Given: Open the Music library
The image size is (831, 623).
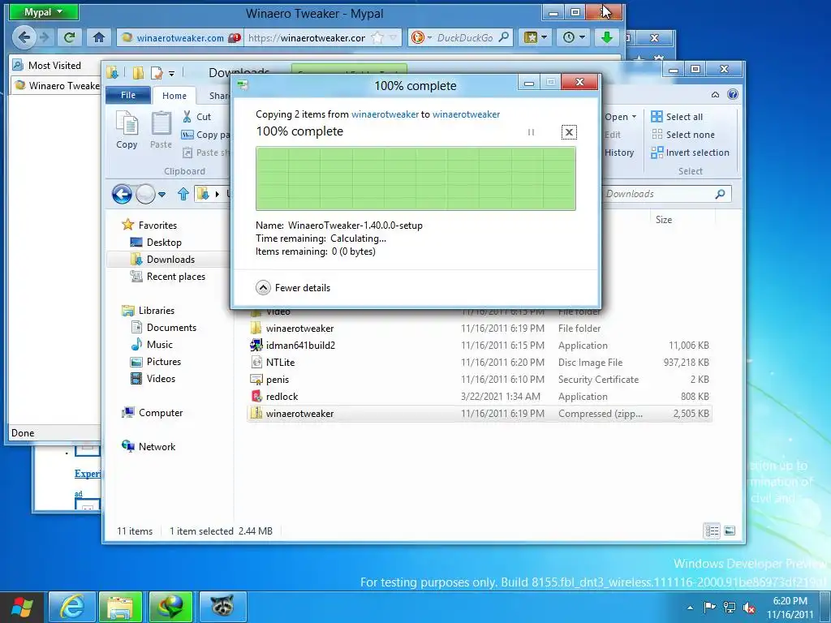Looking at the screenshot, I should coord(152,344).
